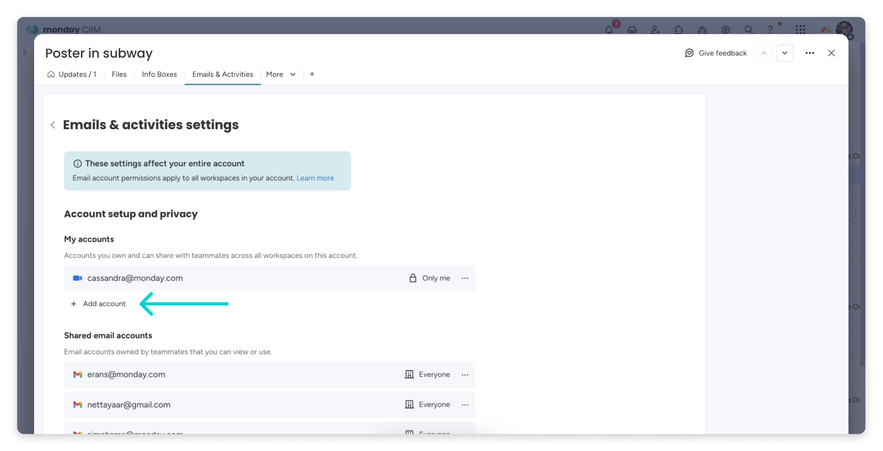Change erans@monday.com Everyone permission
The width and height of the screenshot is (883, 451).
click(x=427, y=375)
